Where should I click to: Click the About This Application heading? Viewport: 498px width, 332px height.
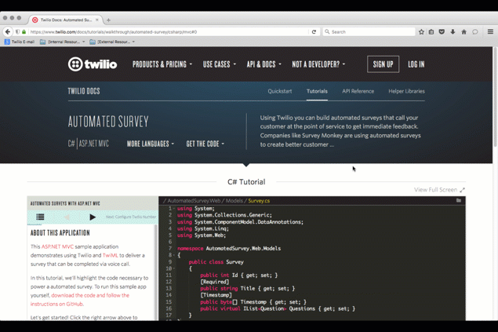coord(60,233)
